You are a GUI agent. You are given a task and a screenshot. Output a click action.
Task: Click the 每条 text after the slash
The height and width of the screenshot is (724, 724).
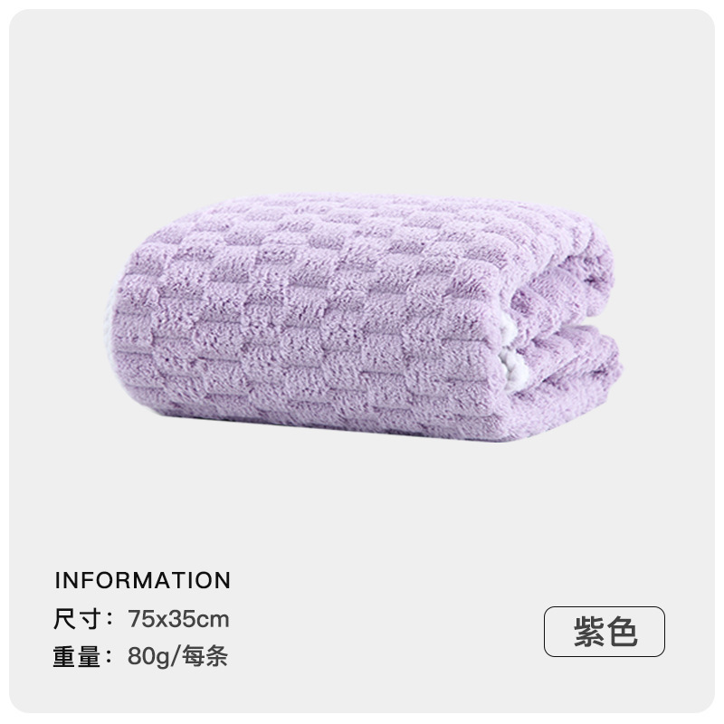tap(205, 656)
